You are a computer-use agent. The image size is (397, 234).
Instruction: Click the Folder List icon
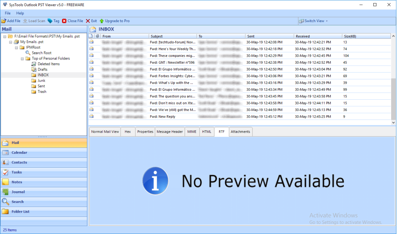(5, 211)
